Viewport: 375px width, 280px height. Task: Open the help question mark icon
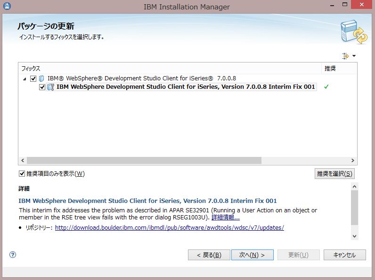13,255
